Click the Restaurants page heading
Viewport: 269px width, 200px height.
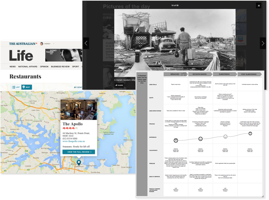[x=26, y=76]
